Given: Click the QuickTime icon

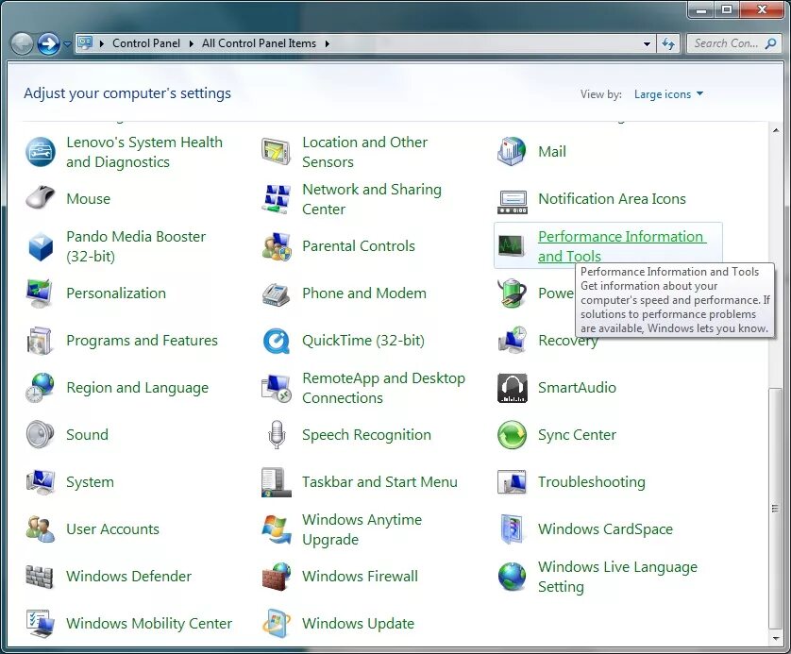Looking at the screenshot, I should [276, 341].
